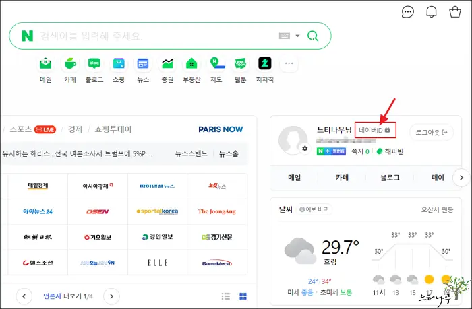Click the green Naver N logo
The height and width of the screenshot is (309, 472).
click(x=27, y=36)
